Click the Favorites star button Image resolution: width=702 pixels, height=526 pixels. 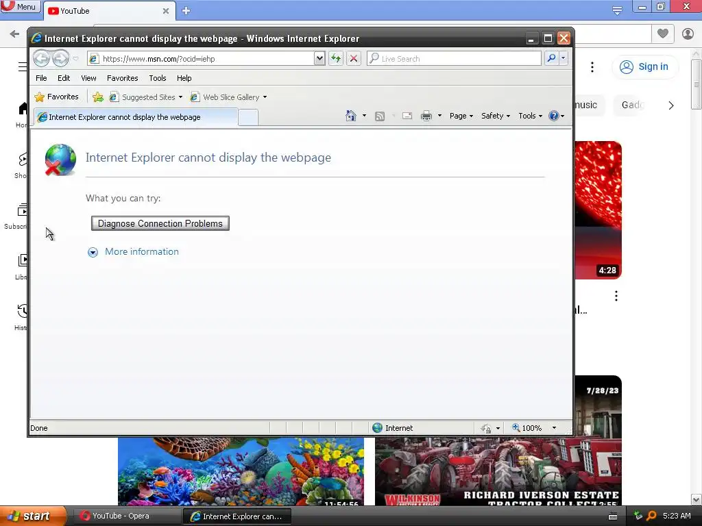click(x=56, y=97)
